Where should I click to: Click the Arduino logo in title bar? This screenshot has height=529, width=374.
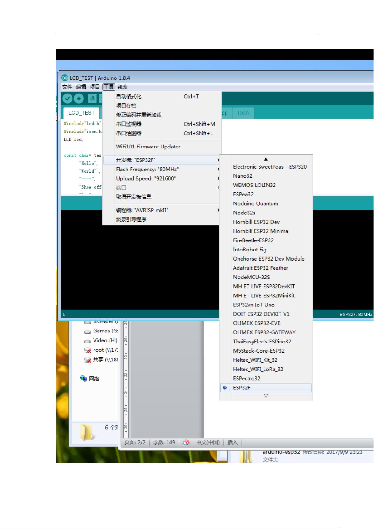click(65, 78)
